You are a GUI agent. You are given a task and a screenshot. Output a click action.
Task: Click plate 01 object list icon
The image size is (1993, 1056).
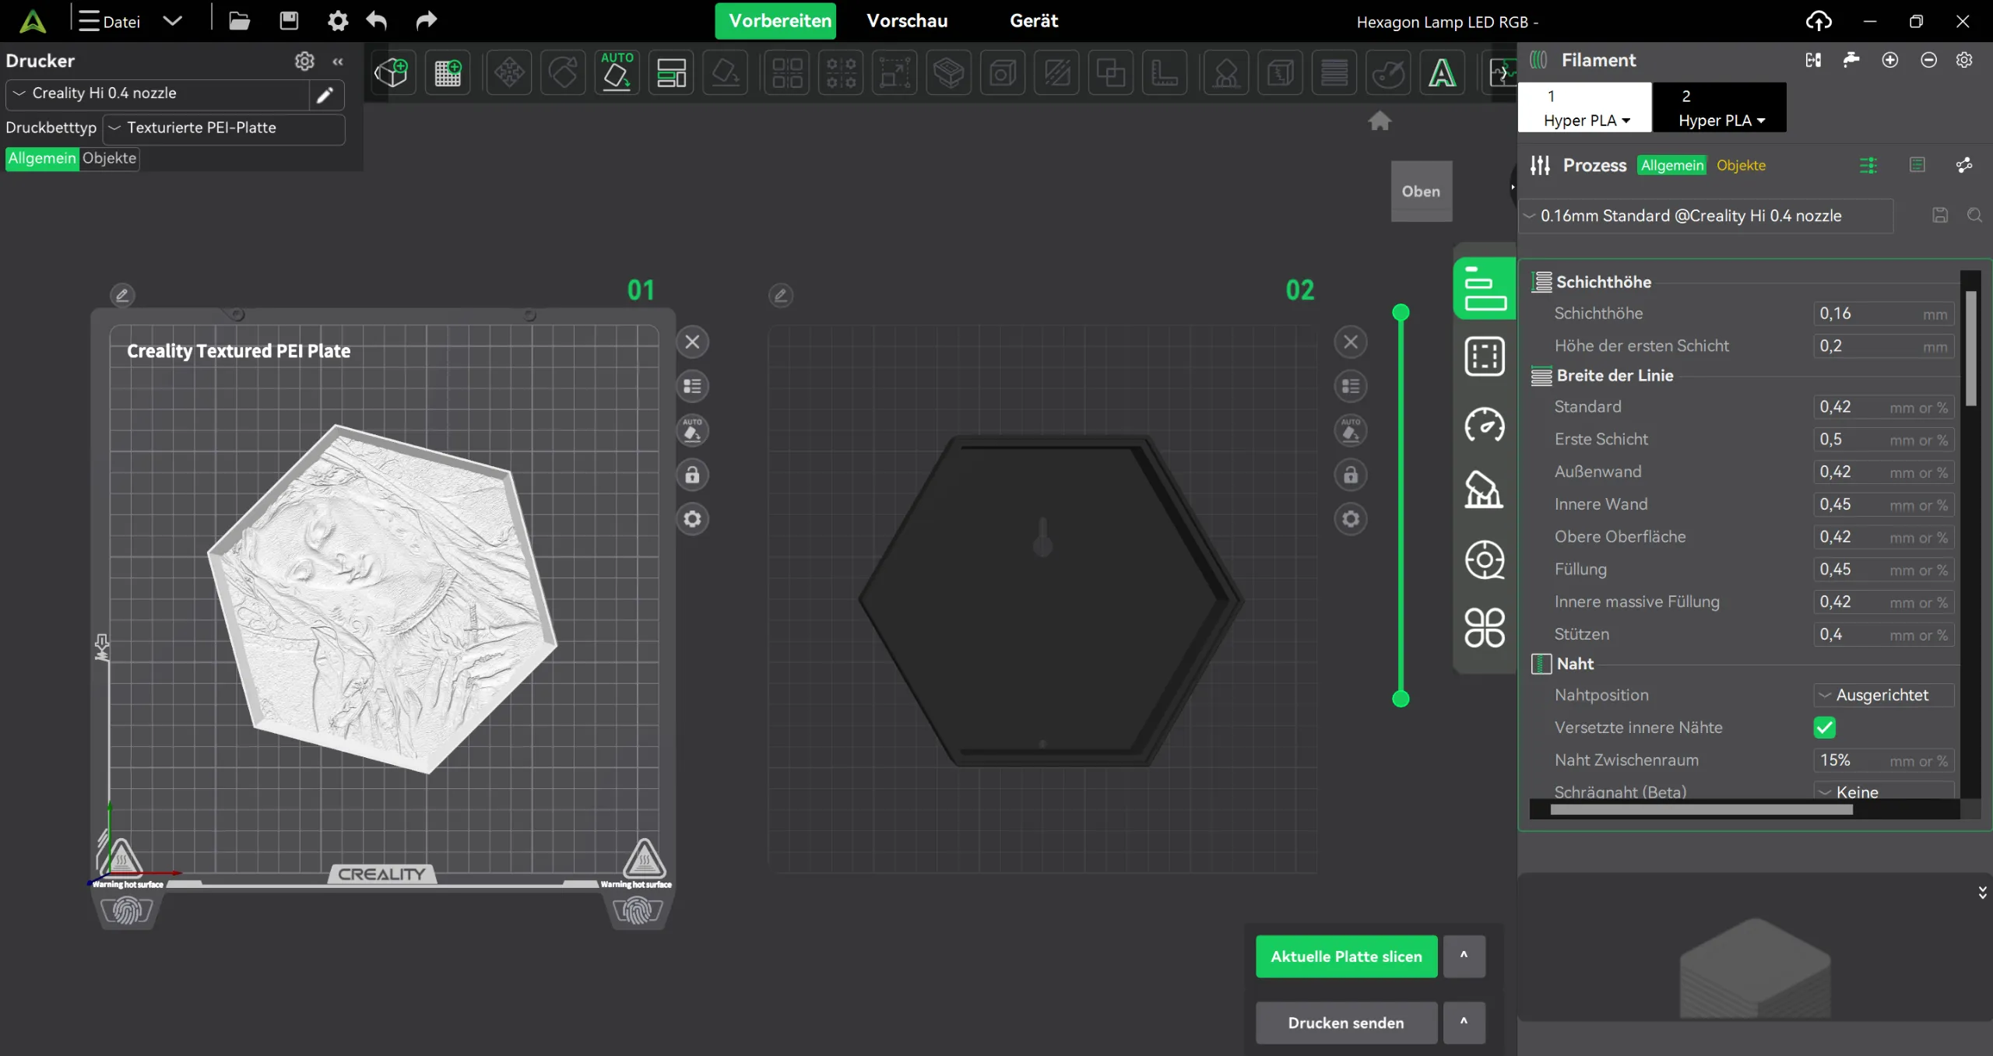tap(692, 386)
